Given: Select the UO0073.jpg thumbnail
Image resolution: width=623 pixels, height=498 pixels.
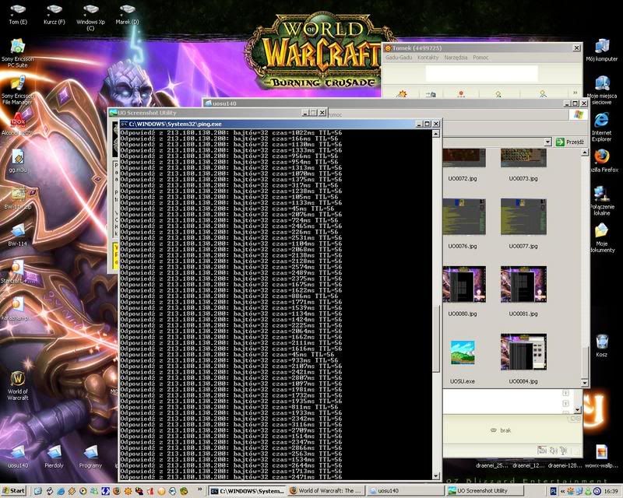Looking at the screenshot, I should (x=523, y=165).
